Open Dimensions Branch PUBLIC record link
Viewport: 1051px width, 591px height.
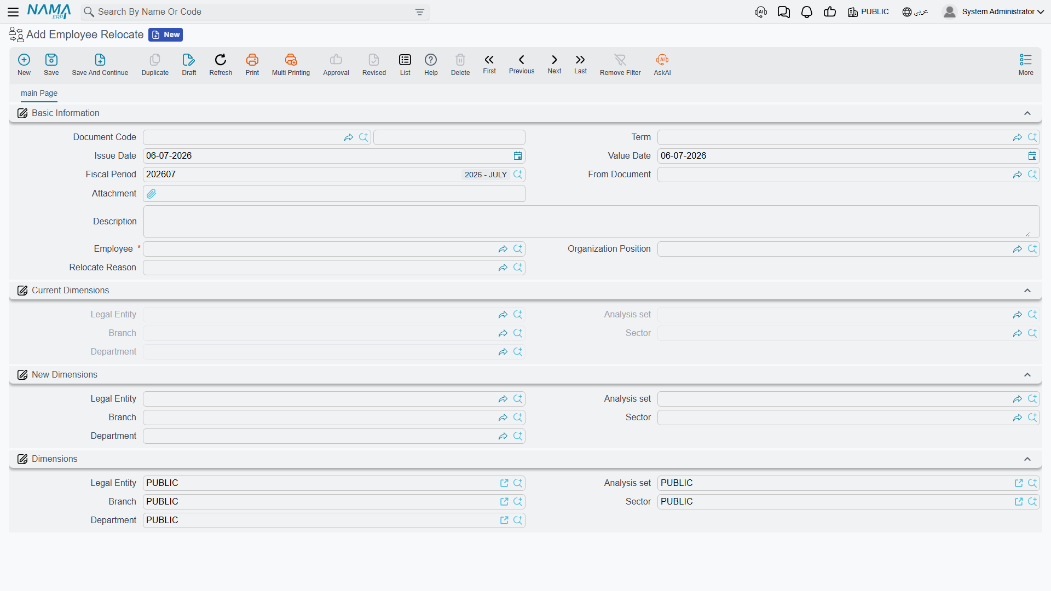click(x=504, y=502)
